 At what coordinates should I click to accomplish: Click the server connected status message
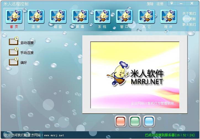170,135
